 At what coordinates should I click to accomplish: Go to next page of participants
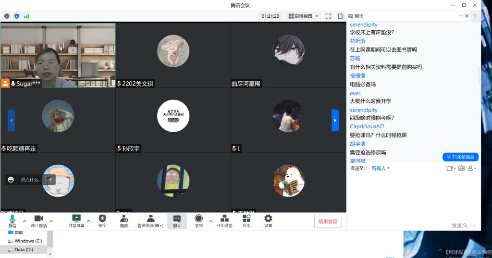click(335, 120)
